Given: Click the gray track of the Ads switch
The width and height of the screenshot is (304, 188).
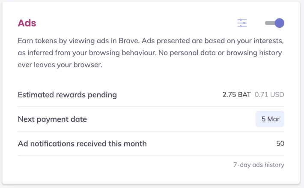Looking at the screenshot, I should click(270, 23).
